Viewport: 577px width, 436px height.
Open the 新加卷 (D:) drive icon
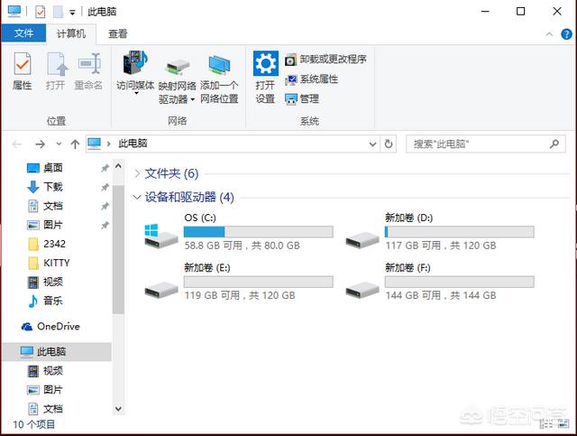(362, 240)
